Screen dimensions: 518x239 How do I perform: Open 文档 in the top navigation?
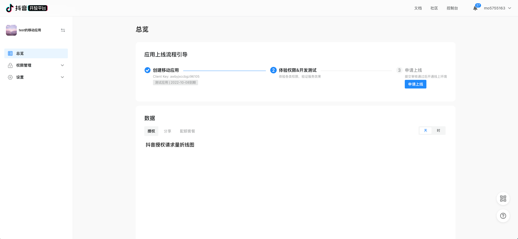point(418,8)
